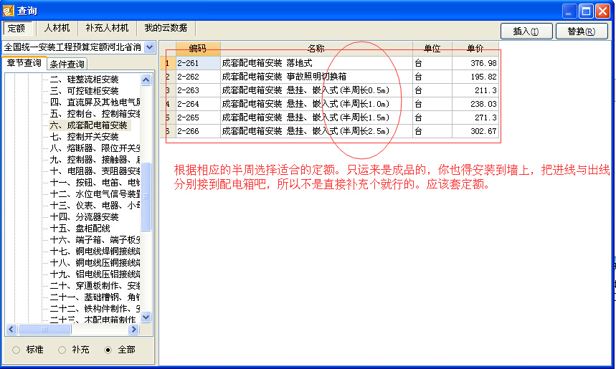Select tree item 十三、仪表、电器

pos(95,206)
